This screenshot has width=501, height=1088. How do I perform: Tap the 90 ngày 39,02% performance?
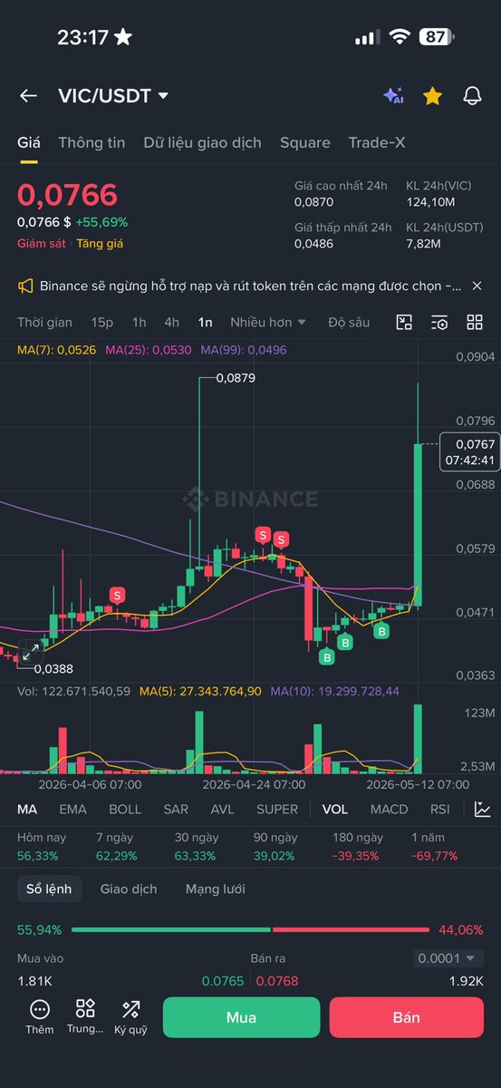(275, 847)
